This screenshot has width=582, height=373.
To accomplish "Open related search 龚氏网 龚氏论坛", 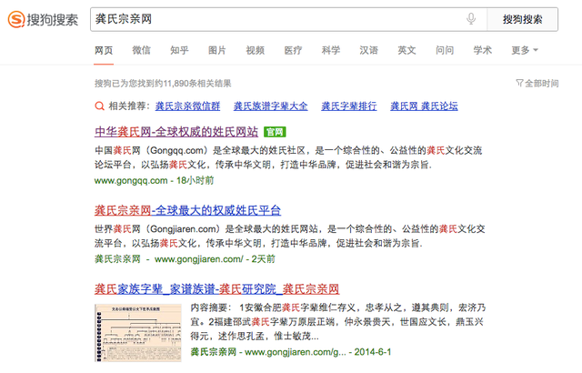I will point(424,106).
